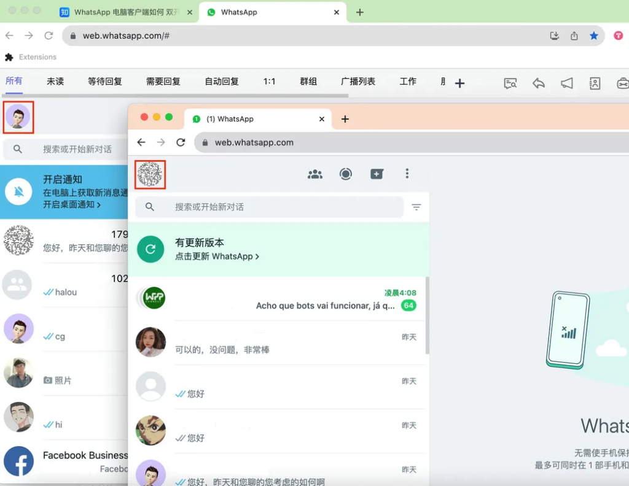Select the 自动回复 filter tab
The height and width of the screenshot is (486, 629).
pos(222,82)
